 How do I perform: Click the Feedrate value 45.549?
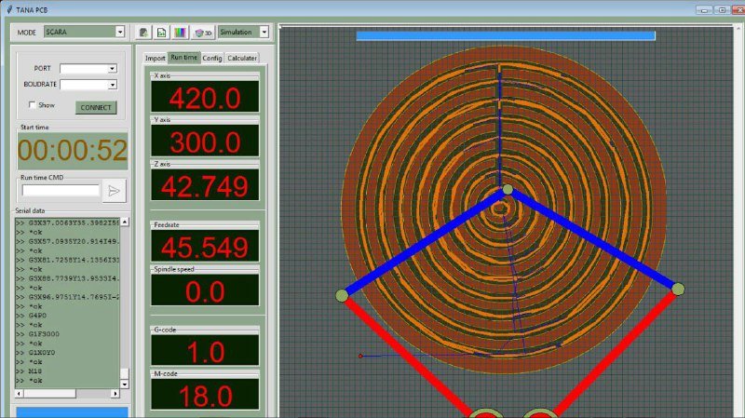click(x=205, y=247)
